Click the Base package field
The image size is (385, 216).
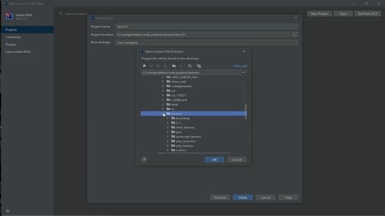[x=207, y=43]
